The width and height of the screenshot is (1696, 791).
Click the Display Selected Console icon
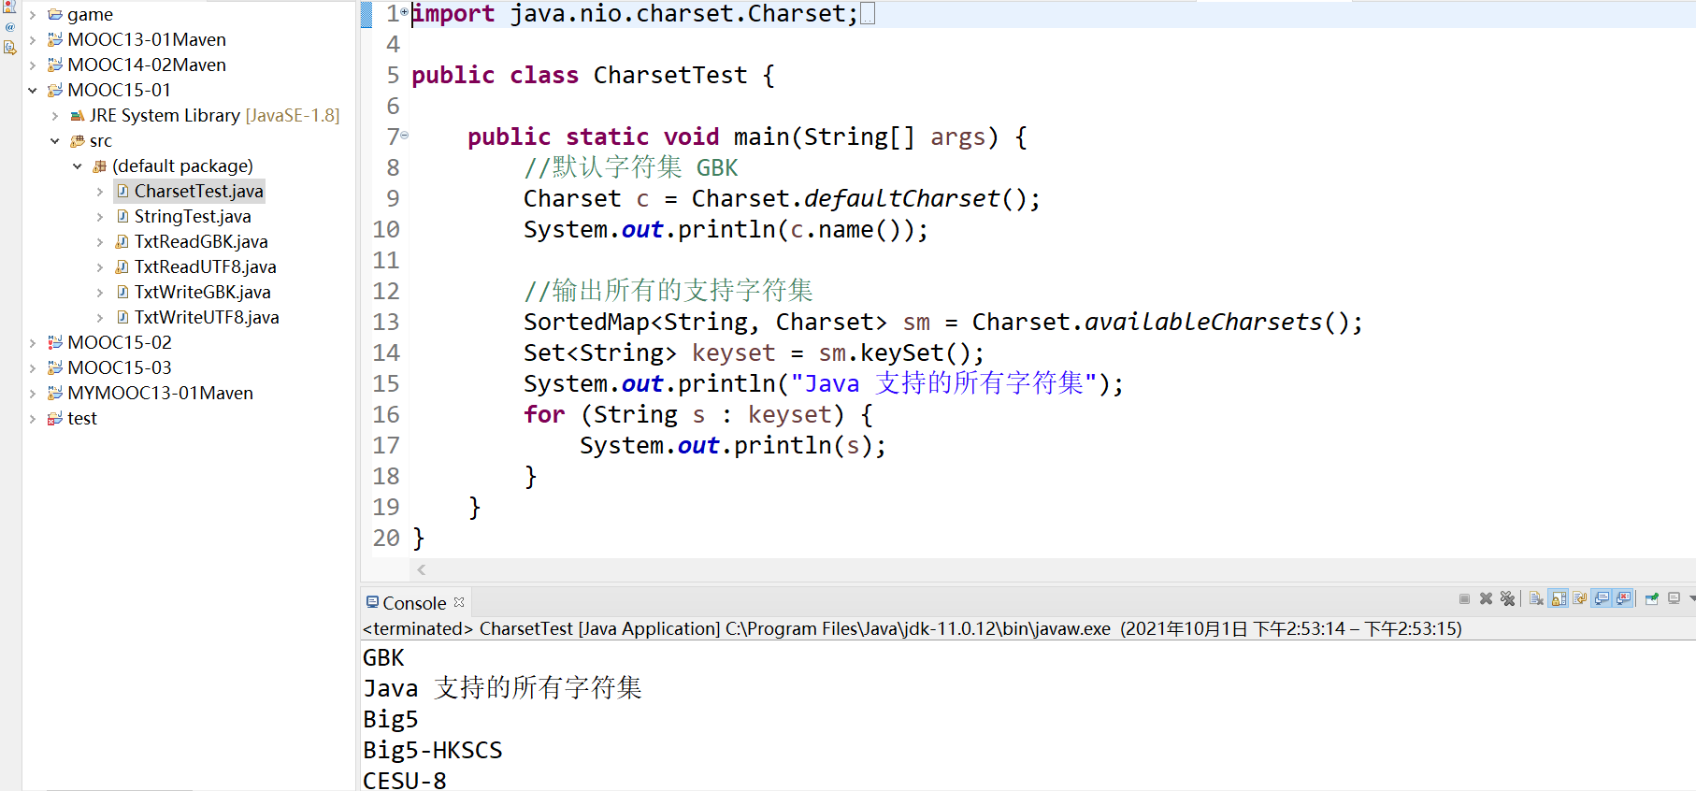tap(1674, 598)
